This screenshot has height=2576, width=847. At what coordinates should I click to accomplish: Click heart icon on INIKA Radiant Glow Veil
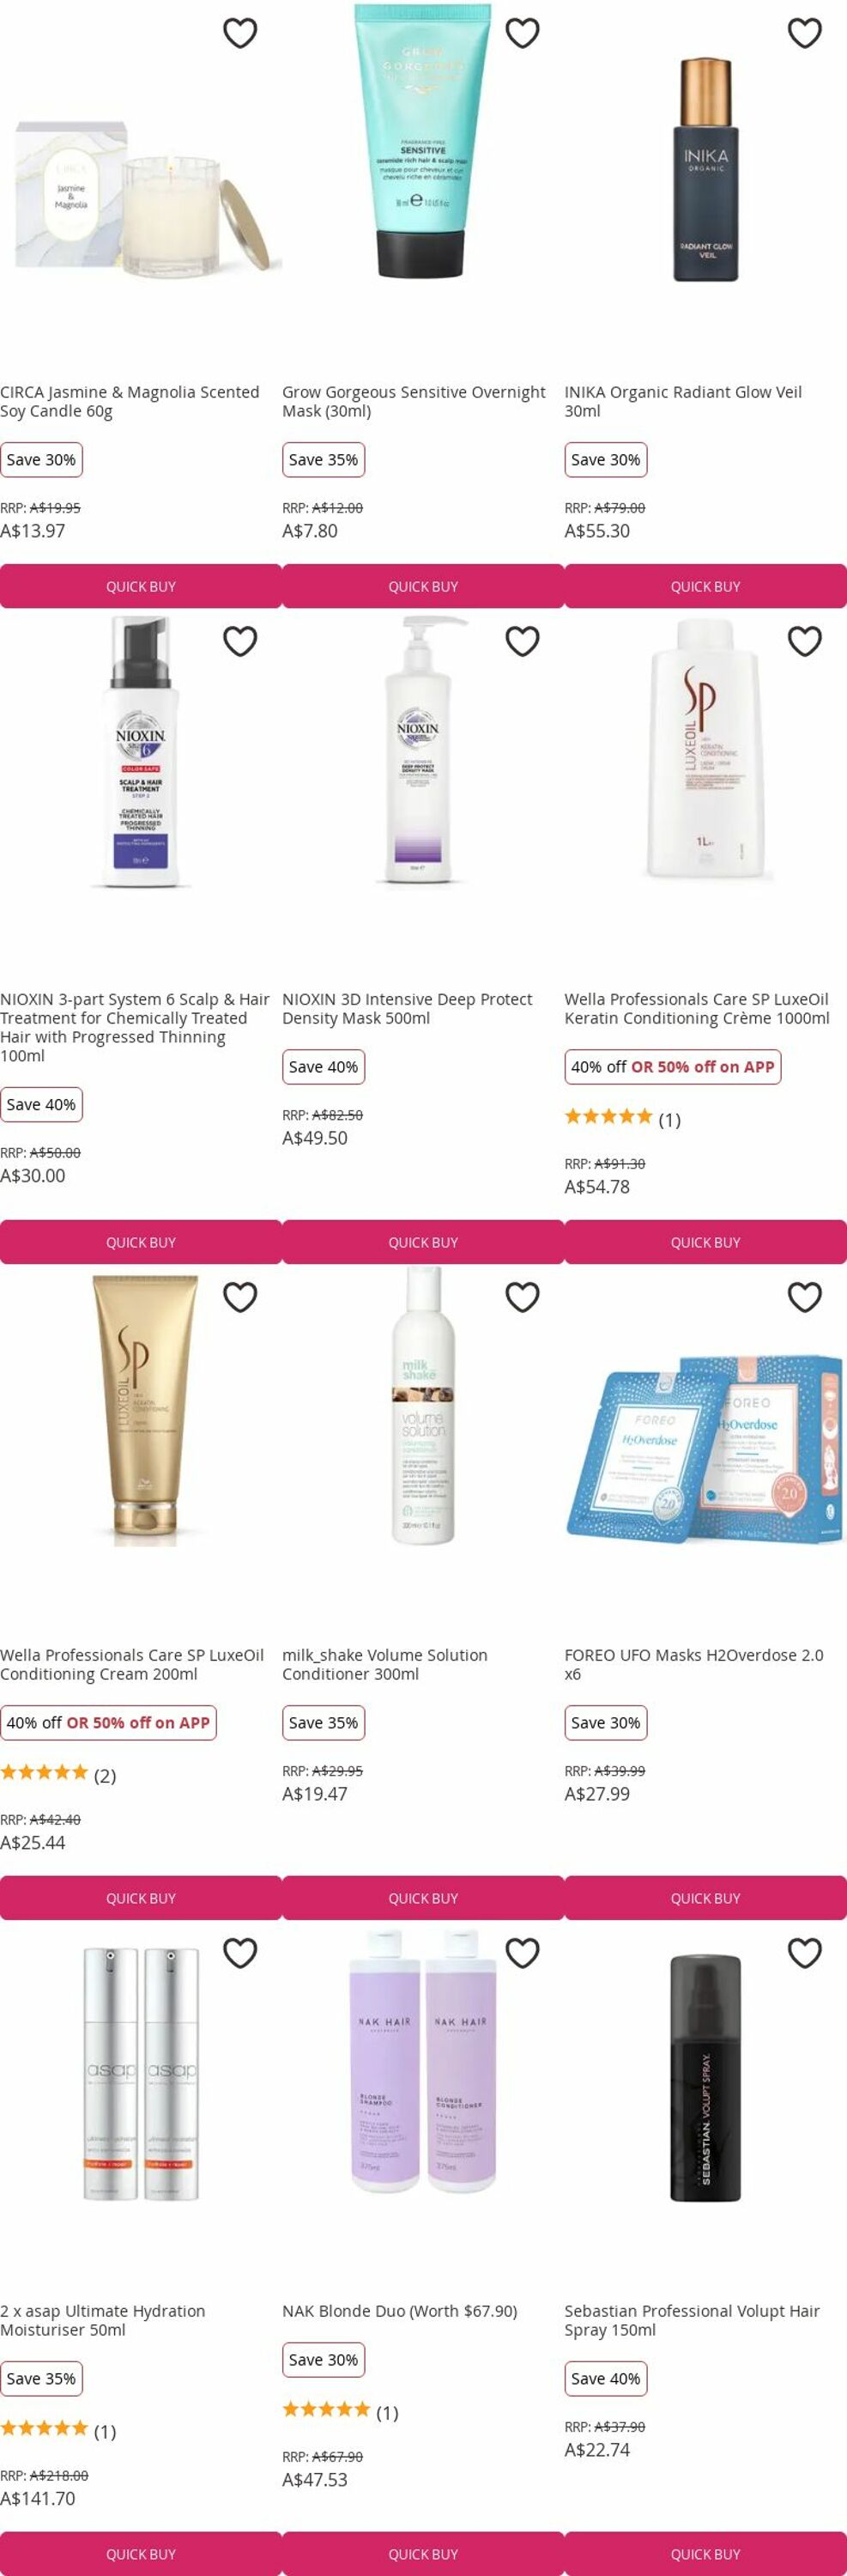[805, 33]
